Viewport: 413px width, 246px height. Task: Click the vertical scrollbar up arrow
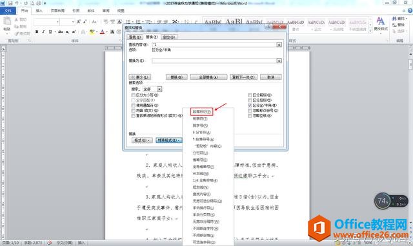pos(410,53)
